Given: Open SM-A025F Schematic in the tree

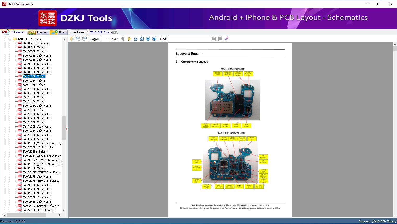Looking at the screenshot, I should click(x=37, y=60).
